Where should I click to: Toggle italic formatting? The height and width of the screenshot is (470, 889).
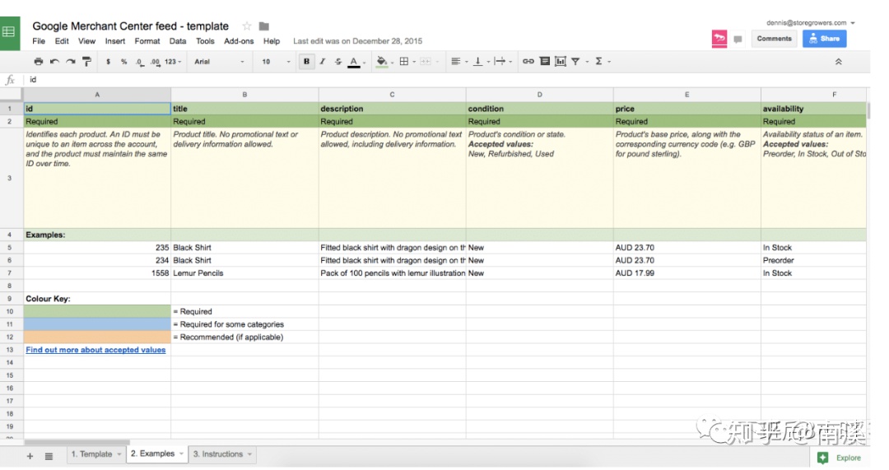322,61
